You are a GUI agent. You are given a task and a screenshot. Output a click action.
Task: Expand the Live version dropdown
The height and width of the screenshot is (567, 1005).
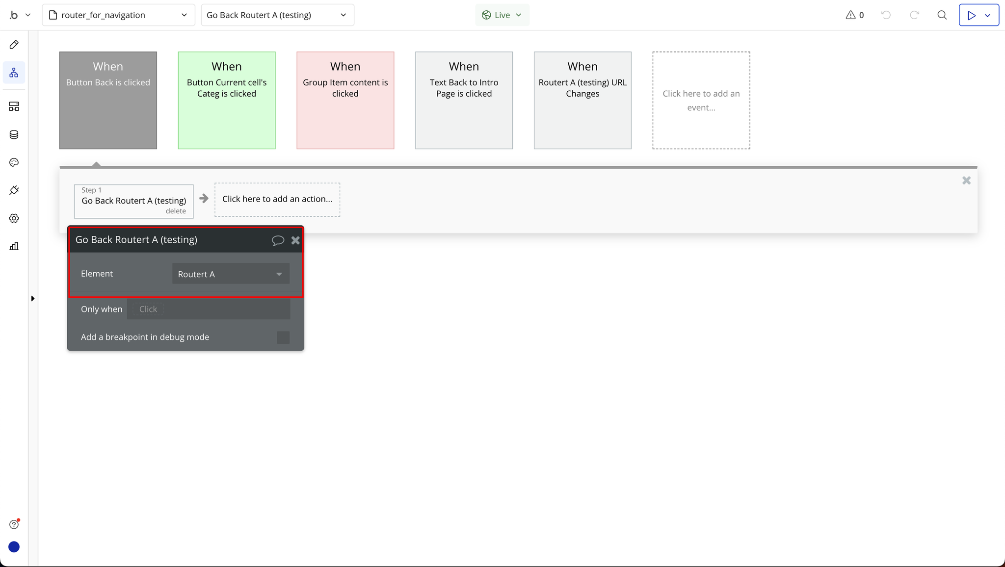[x=502, y=15]
